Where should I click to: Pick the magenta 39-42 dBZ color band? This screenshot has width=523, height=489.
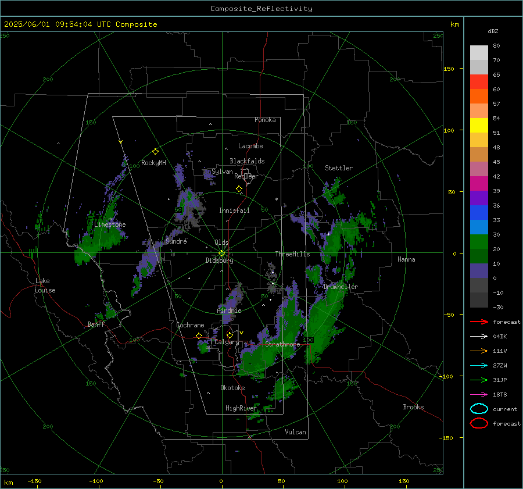[479, 184]
